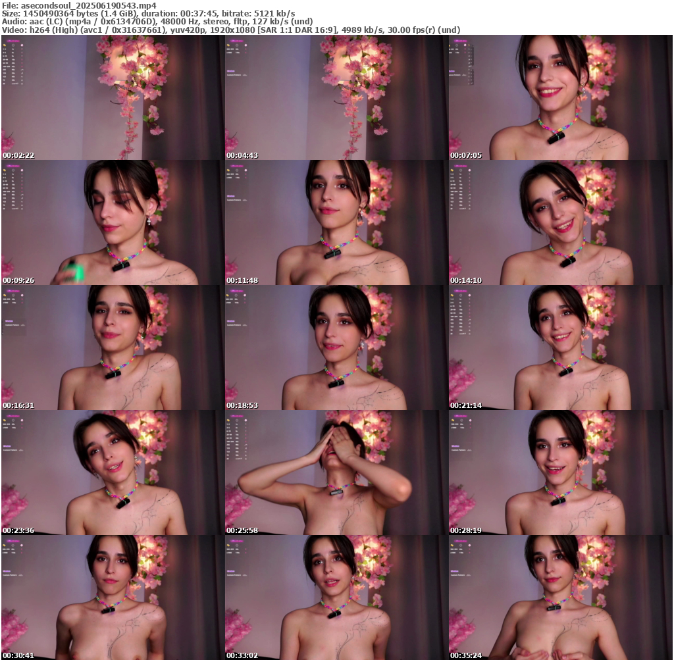Open the thumbnail frame at 00:30:41

[113, 597]
